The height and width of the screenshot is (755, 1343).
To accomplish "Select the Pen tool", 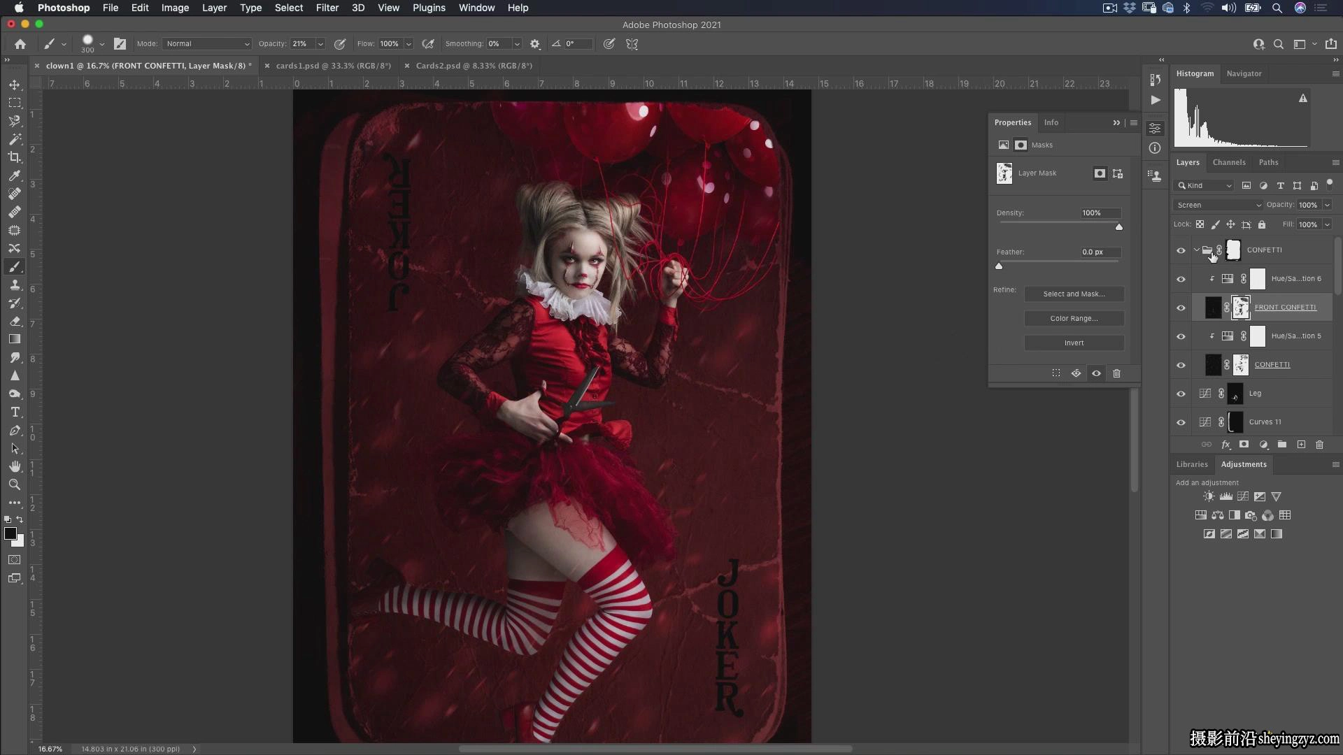I will (15, 430).
